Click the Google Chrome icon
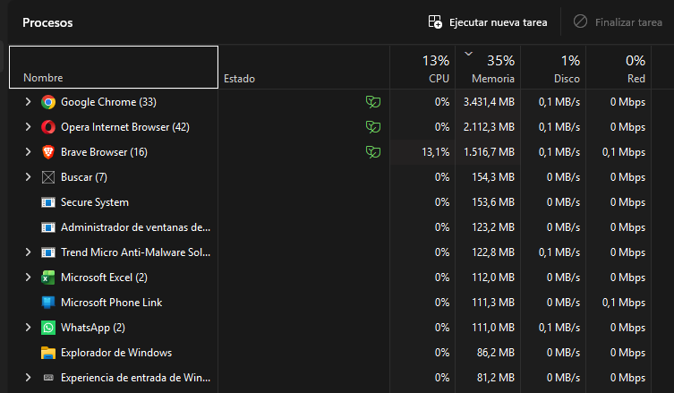674x393 pixels. [x=48, y=102]
